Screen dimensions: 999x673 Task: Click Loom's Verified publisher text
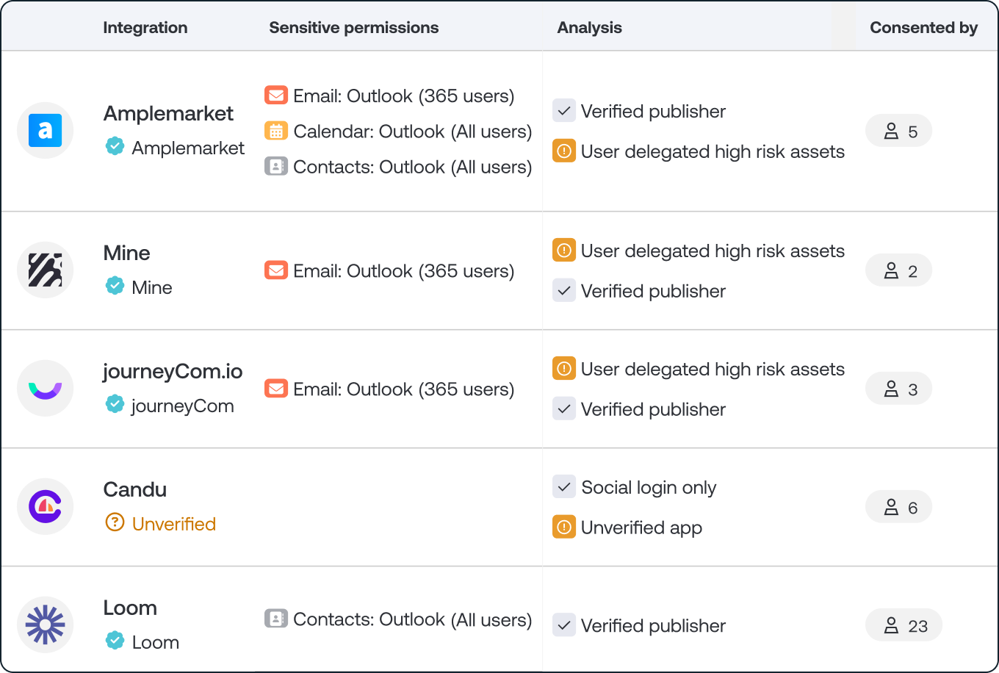pos(653,626)
